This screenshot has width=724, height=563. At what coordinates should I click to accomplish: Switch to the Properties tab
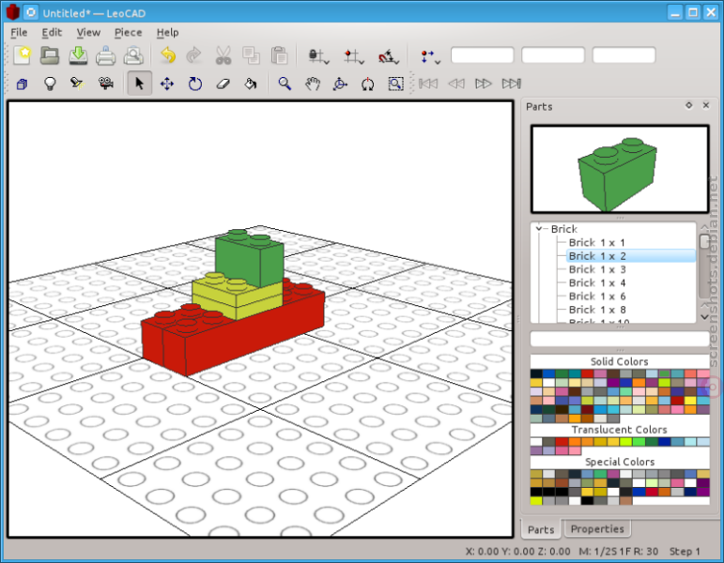(x=597, y=529)
